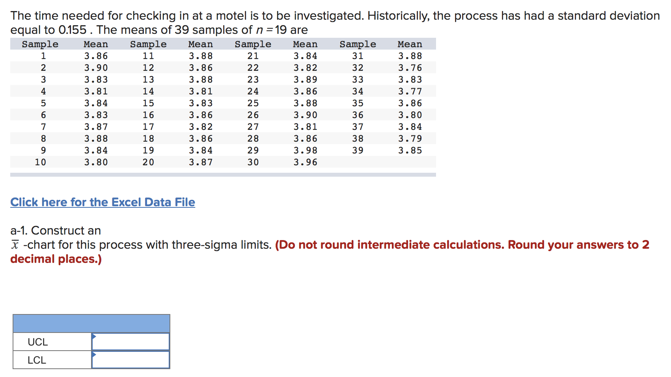Open the blue triangle marker beside UCL field
The width and height of the screenshot is (671, 377).
point(94,336)
